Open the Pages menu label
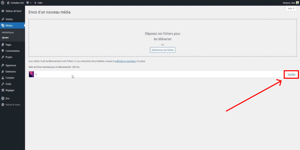The image size is (300, 150). click(8, 45)
